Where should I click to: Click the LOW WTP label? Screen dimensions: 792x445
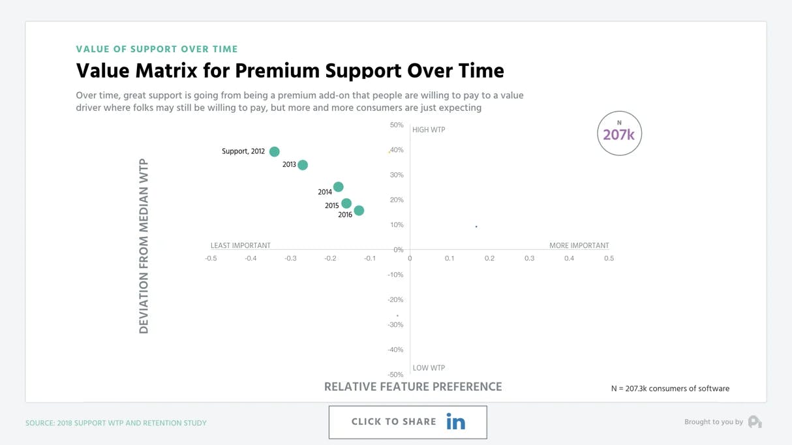click(x=429, y=368)
